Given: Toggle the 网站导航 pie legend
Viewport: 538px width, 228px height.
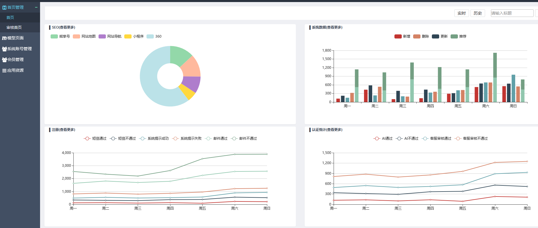Looking at the screenshot, I should point(110,36).
